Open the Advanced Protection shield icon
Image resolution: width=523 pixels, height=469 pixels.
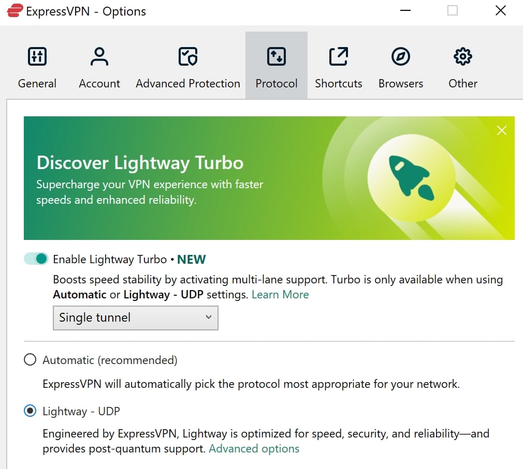pos(188,56)
